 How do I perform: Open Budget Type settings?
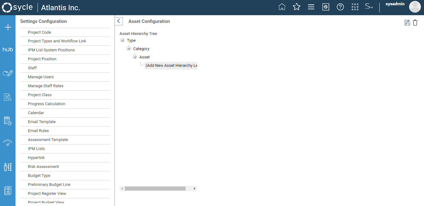(x=65, y=176)
